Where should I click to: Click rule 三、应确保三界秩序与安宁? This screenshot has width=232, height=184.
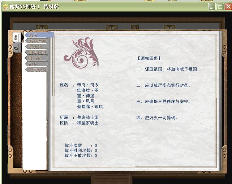[x=163, y=102]
